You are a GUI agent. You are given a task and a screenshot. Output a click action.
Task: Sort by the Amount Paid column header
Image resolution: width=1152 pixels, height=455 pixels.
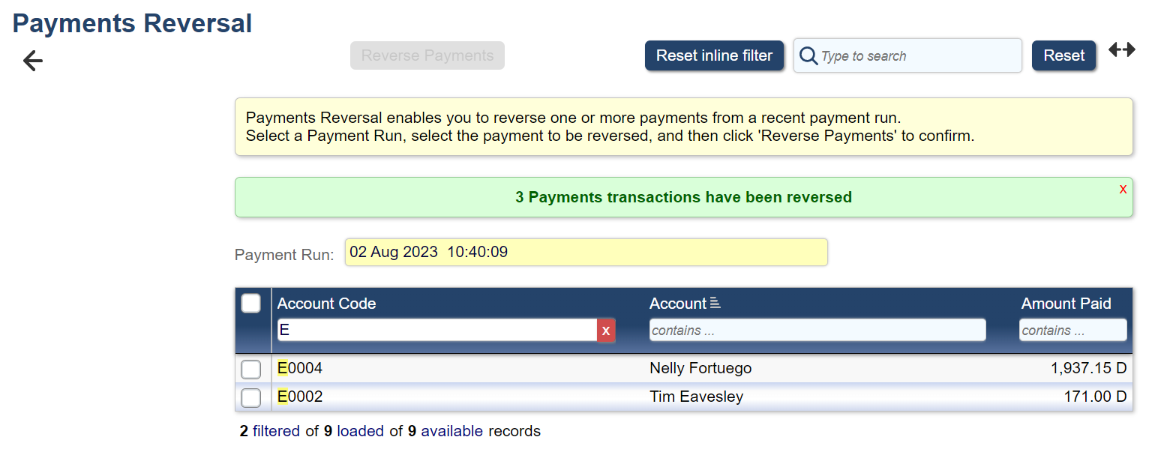point(1066,304)
